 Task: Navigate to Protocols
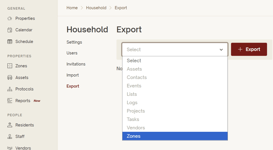pyautogui.click(x=24, y=89)
